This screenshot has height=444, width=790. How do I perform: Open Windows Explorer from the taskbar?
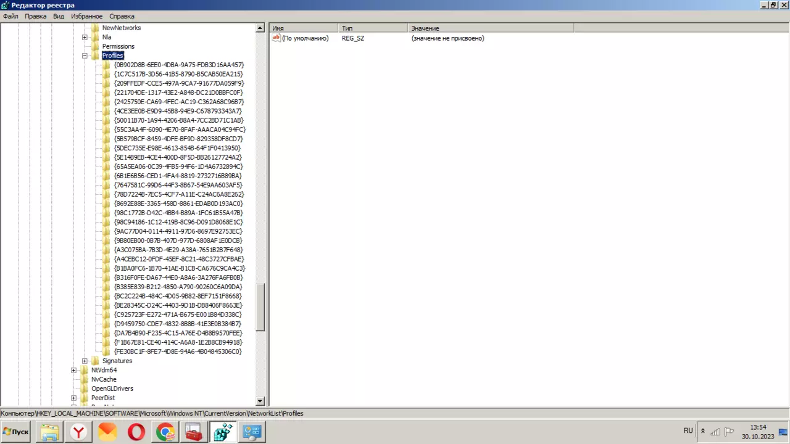click(50, 432)
